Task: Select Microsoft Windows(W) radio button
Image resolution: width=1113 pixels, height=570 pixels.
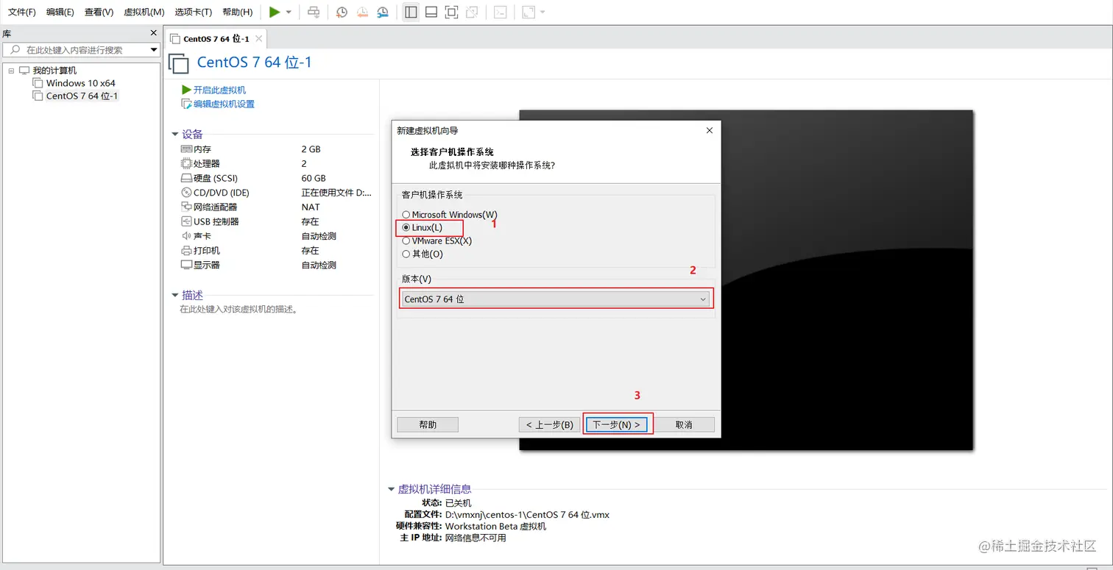Action: point(406,215)
